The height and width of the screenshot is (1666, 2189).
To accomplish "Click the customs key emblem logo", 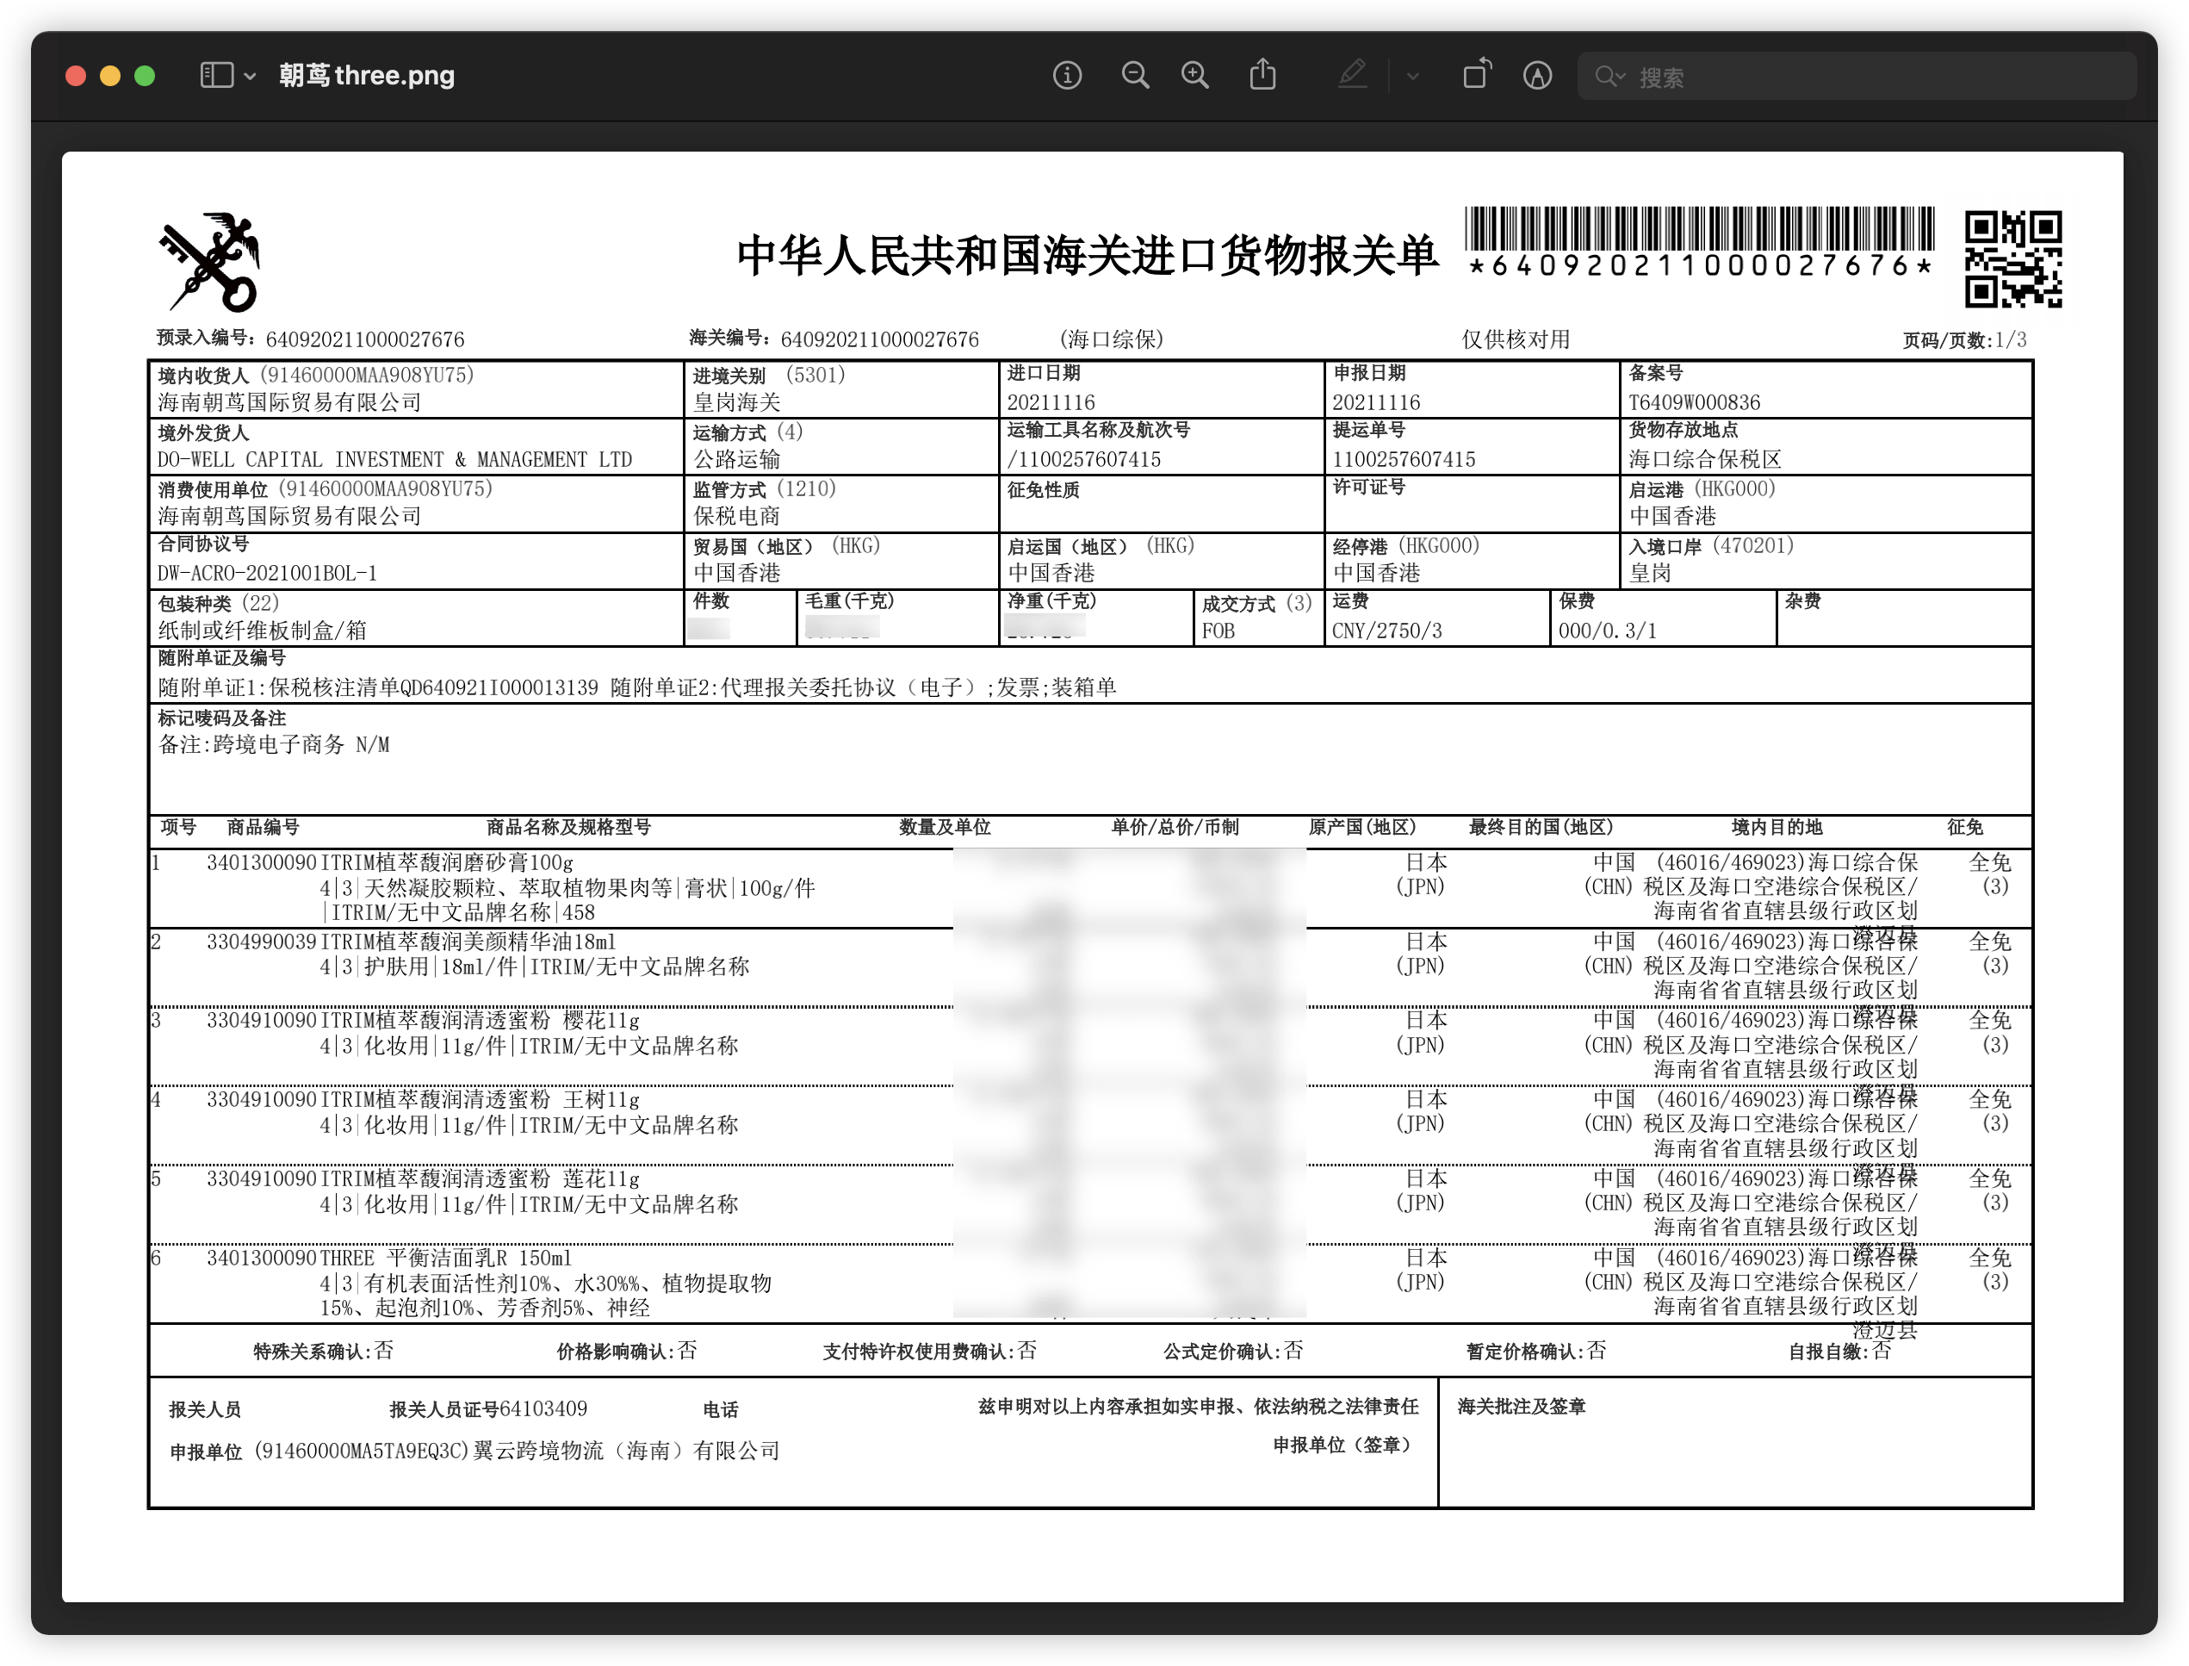I will 209,262.
